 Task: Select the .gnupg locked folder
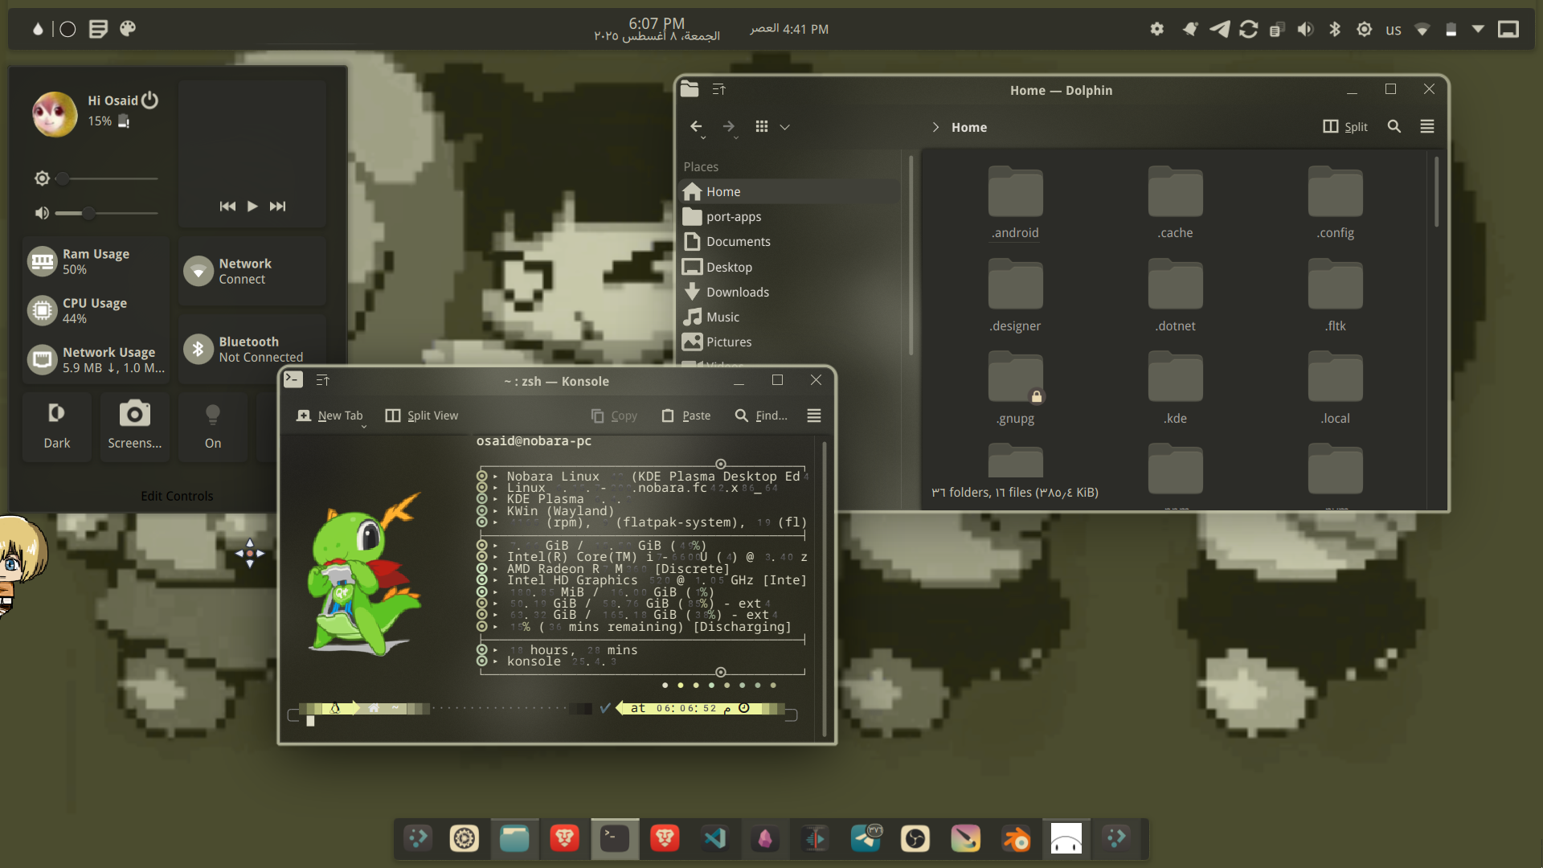(1015, 388)
